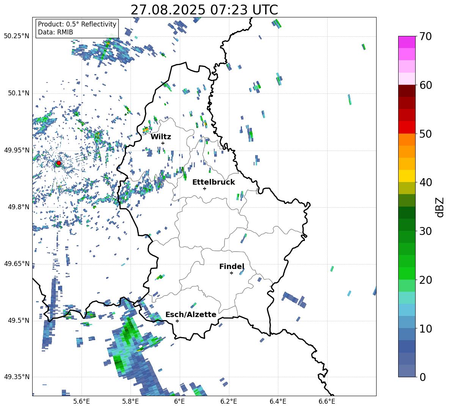This screenshot has width=449, height=409.
Task: Click the 0 tick label on the colorbar
Action: click(x=422, y=377)
